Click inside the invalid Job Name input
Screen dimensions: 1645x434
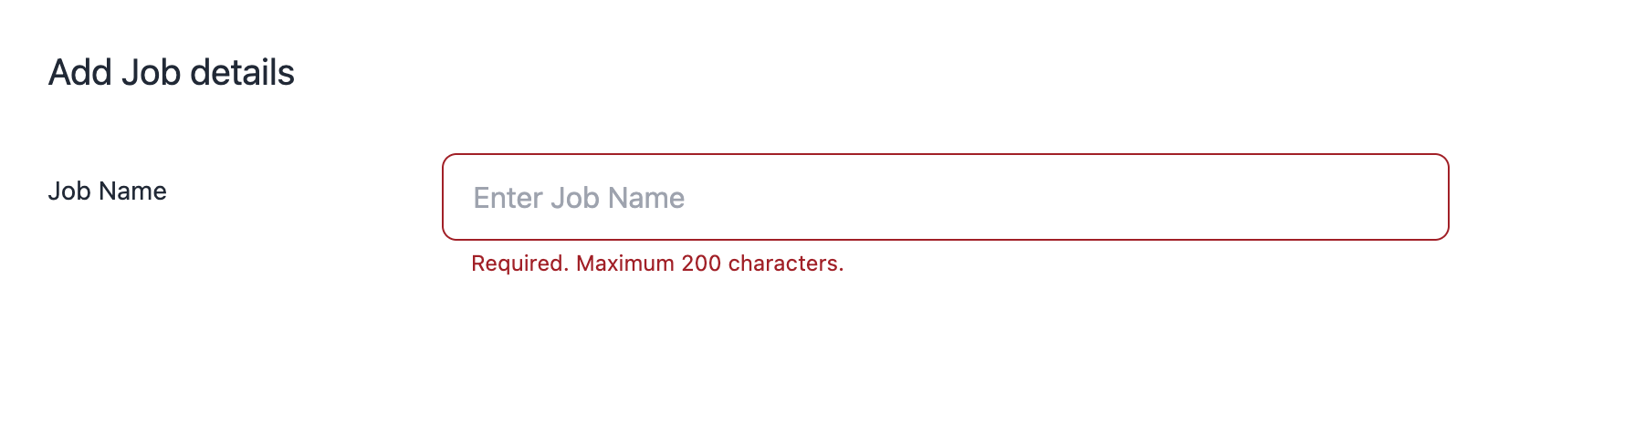tap(945, 197)
